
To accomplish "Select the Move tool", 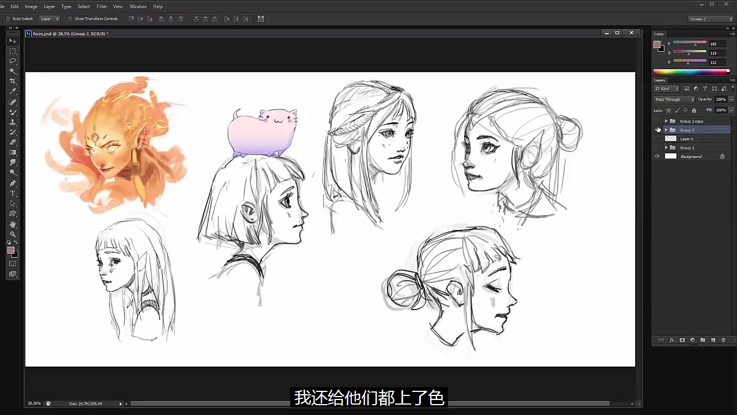I will click(13, 41).
